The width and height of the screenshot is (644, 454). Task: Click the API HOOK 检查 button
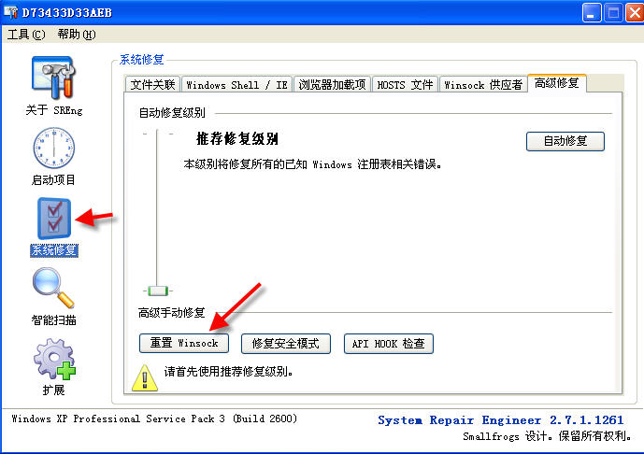tap(389, 343)
